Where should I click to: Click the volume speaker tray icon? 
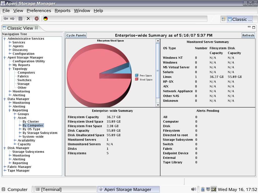pos(193,189)
